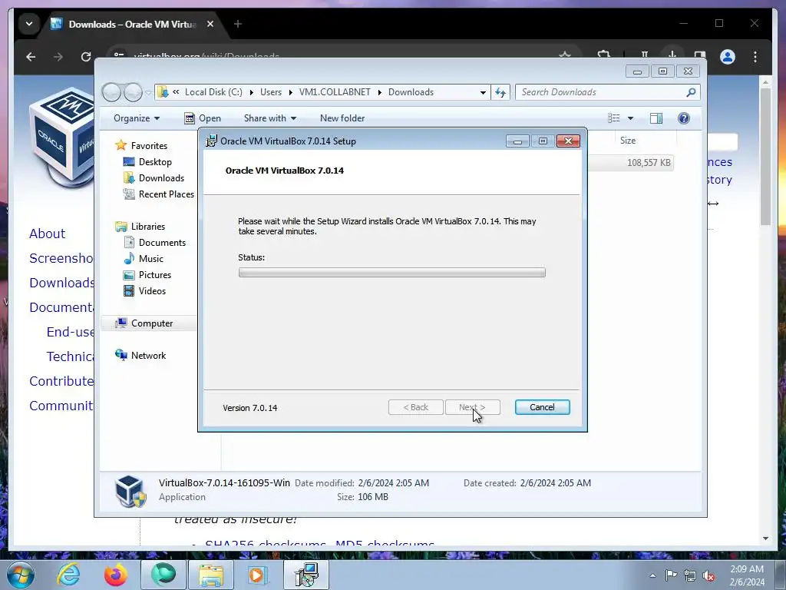This screenshot has width=786, height=590.
Task: Click the Size column header
Action: [x=628, y=141]
